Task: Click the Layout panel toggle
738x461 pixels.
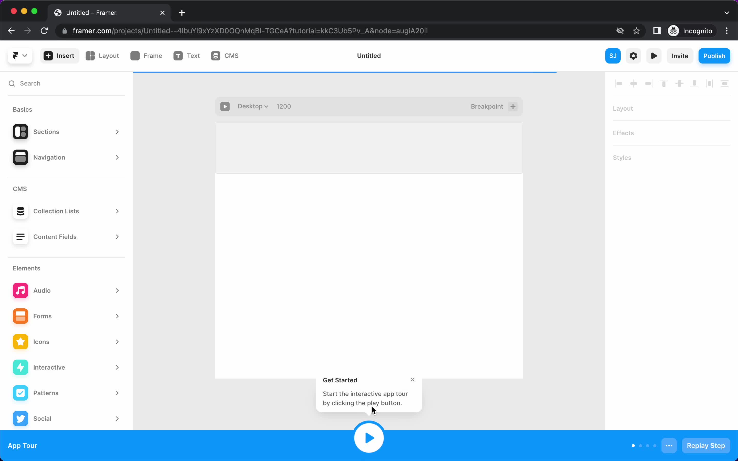Action: [x=623, y=108]
